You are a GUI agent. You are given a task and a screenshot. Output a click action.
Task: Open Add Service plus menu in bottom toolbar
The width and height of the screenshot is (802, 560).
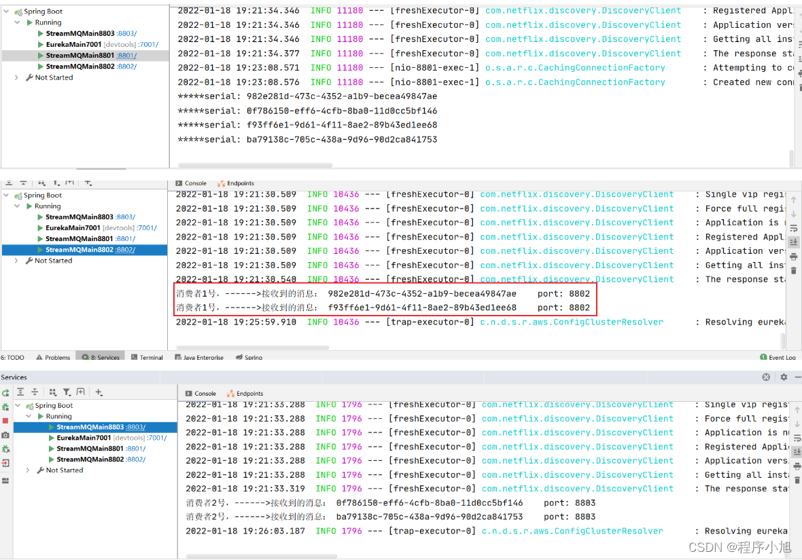click(99, 392)
